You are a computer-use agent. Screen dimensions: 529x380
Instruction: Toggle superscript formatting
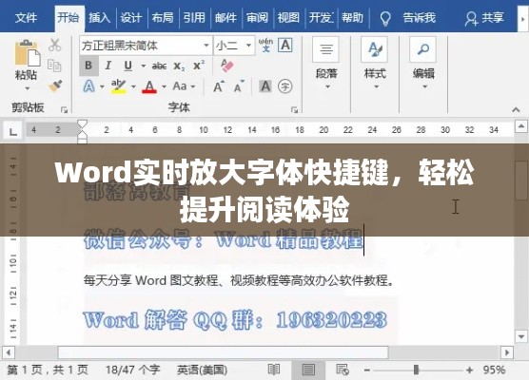click(x=199, y=65)
